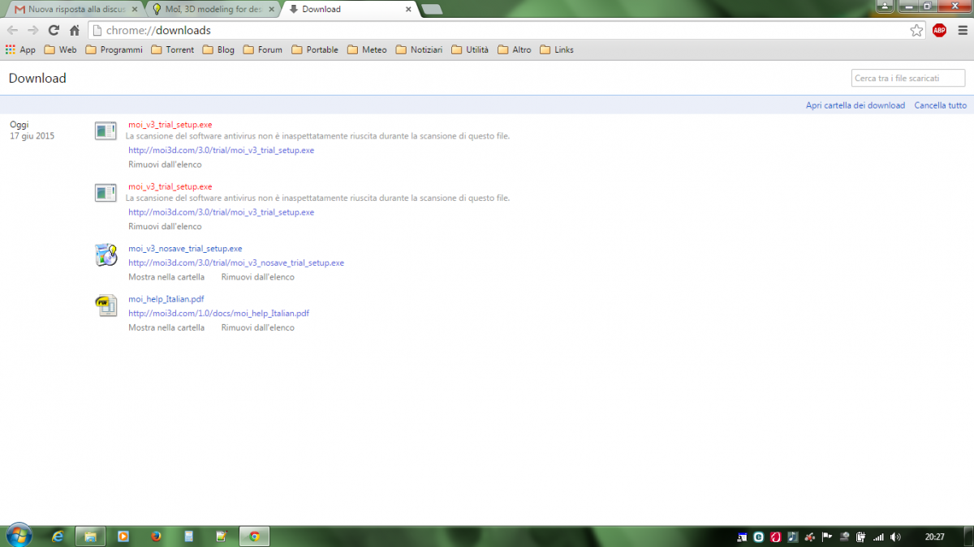
Task: Focus the Cerca tra i file scaricati field
Action: coord(907,78)
